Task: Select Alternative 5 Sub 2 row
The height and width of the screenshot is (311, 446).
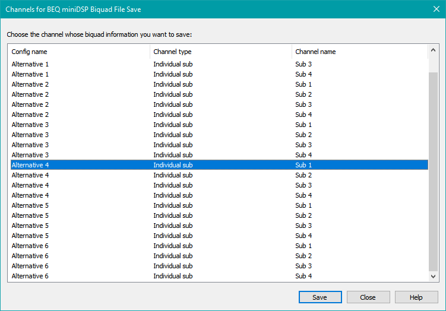Action: [219, 215]
